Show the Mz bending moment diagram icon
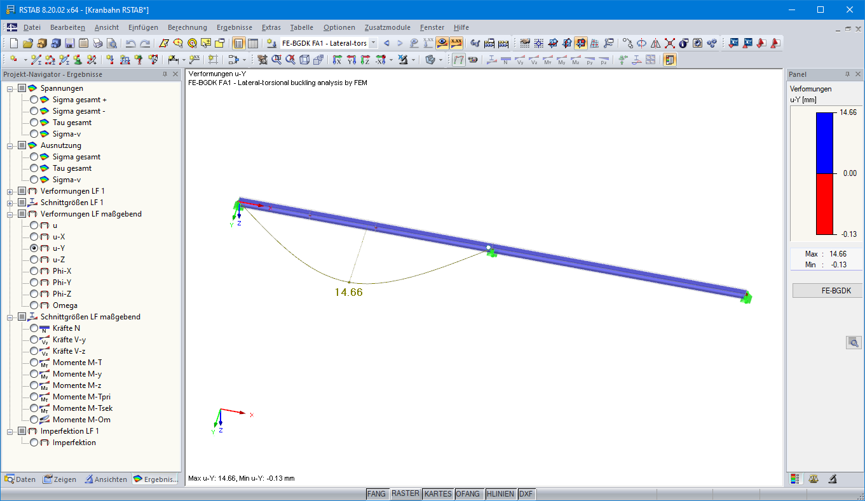Screen dimensions: 865x501 pyautogui.click(x=575, y=60)
